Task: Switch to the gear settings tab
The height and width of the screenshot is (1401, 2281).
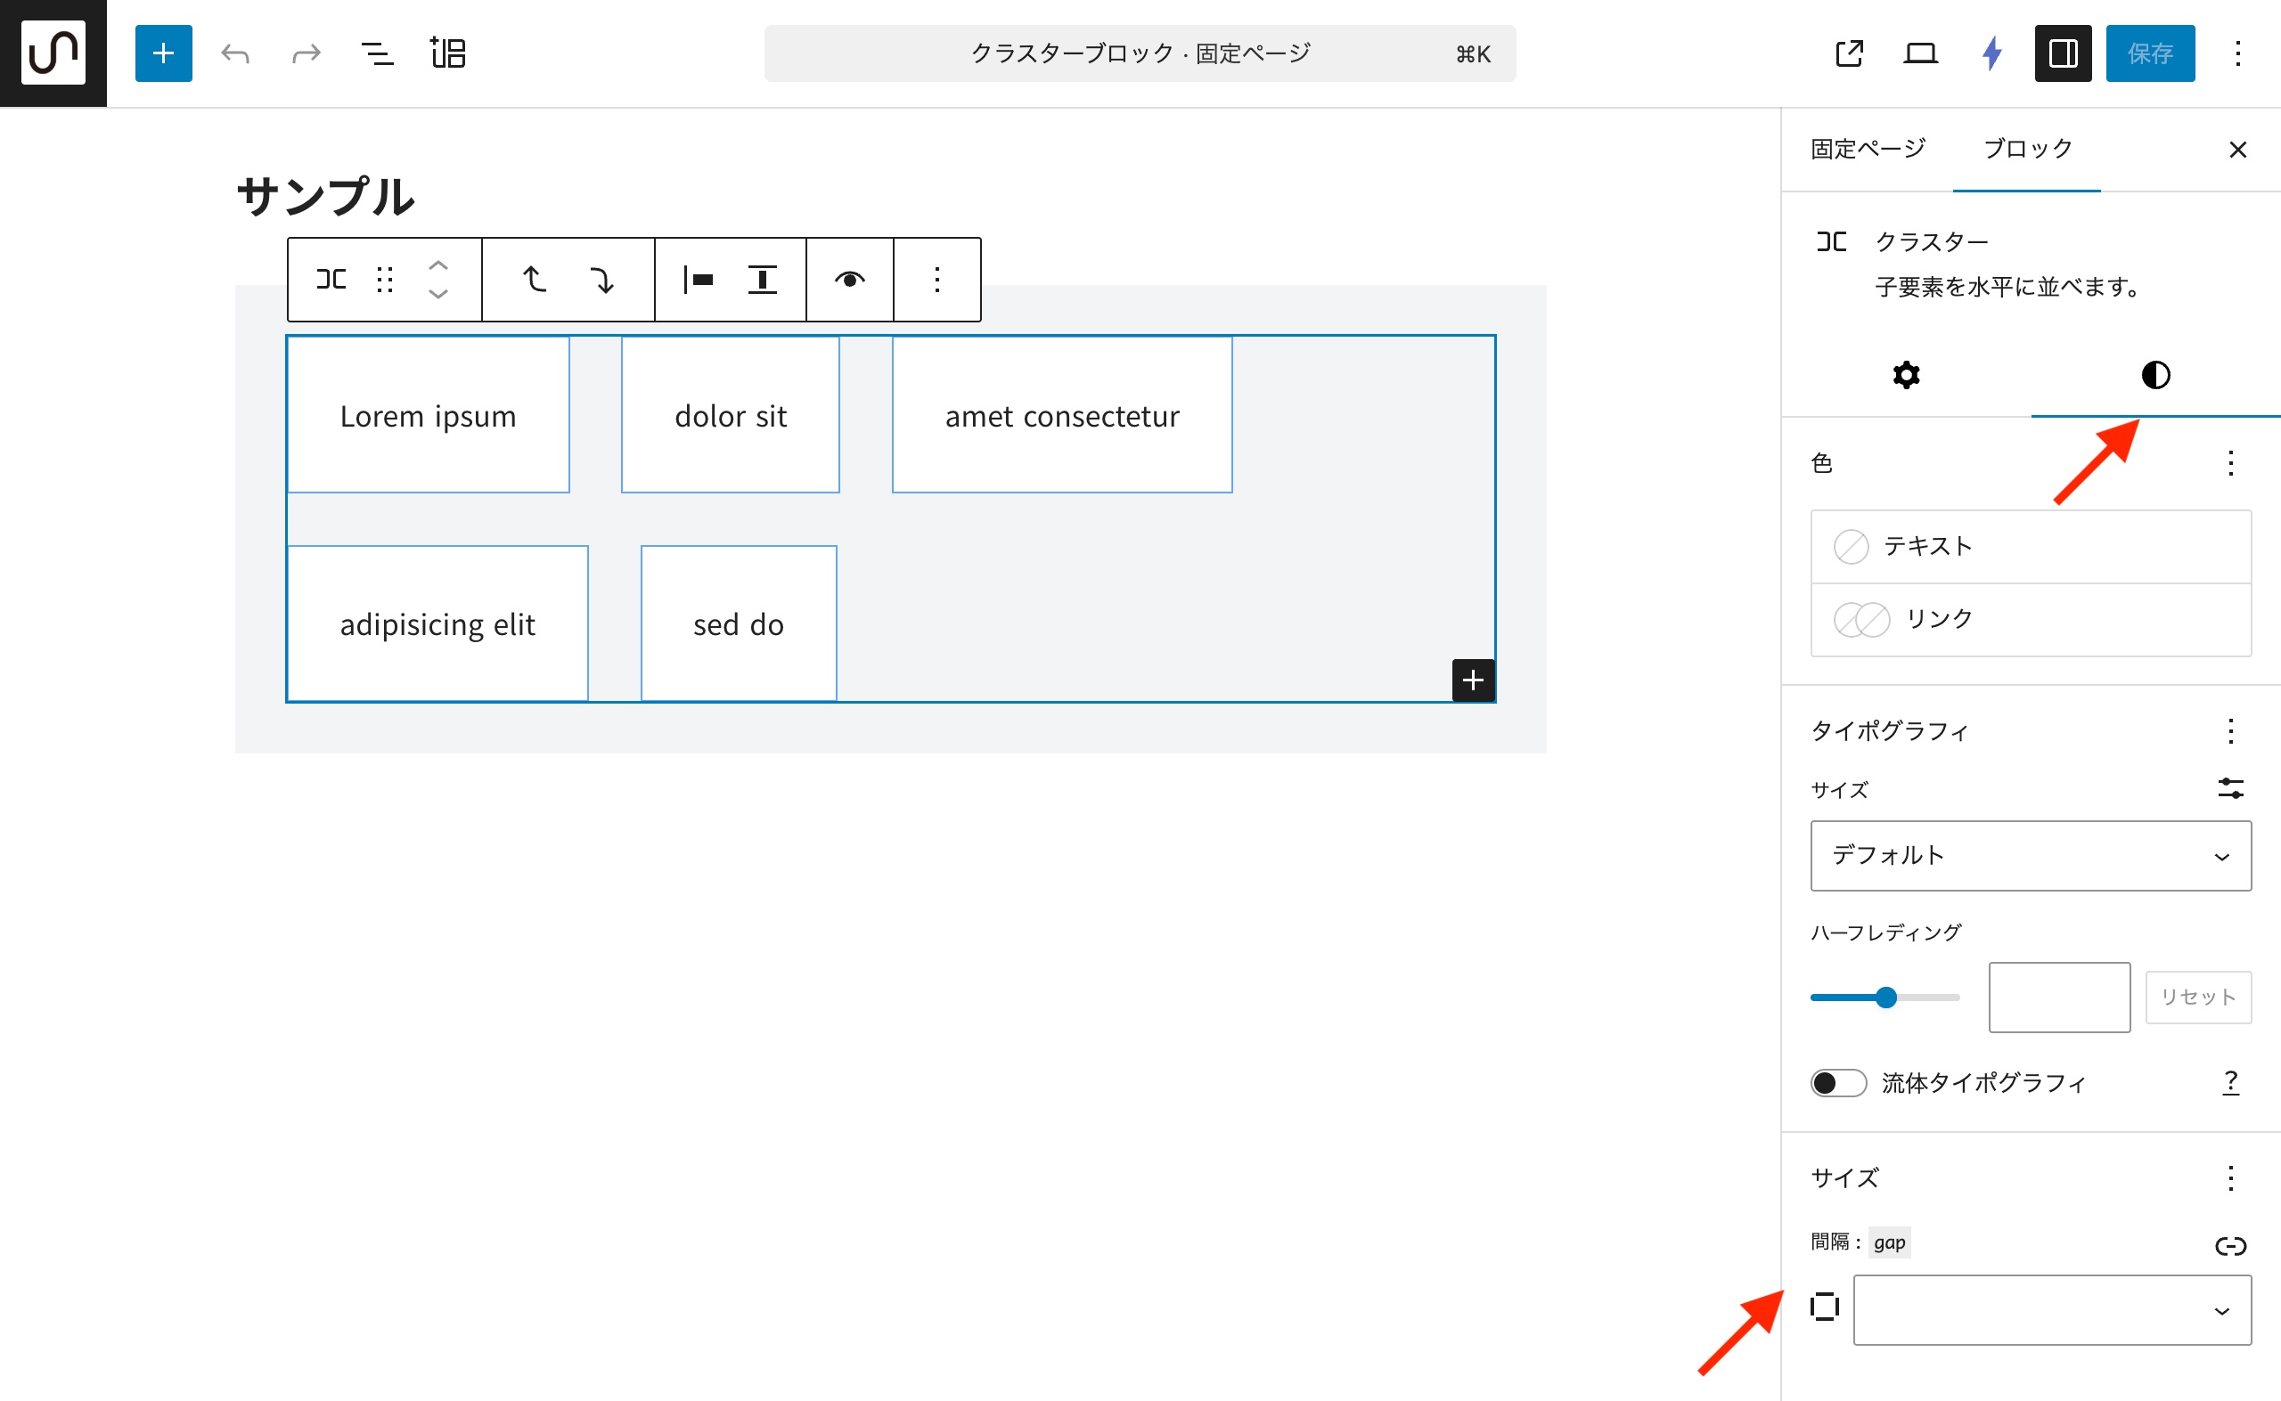Action: [x=1906, y=375]
